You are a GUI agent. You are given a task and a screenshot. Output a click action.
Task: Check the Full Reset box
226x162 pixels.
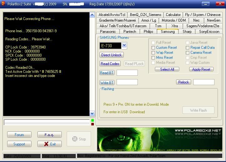tap(153, 43)
